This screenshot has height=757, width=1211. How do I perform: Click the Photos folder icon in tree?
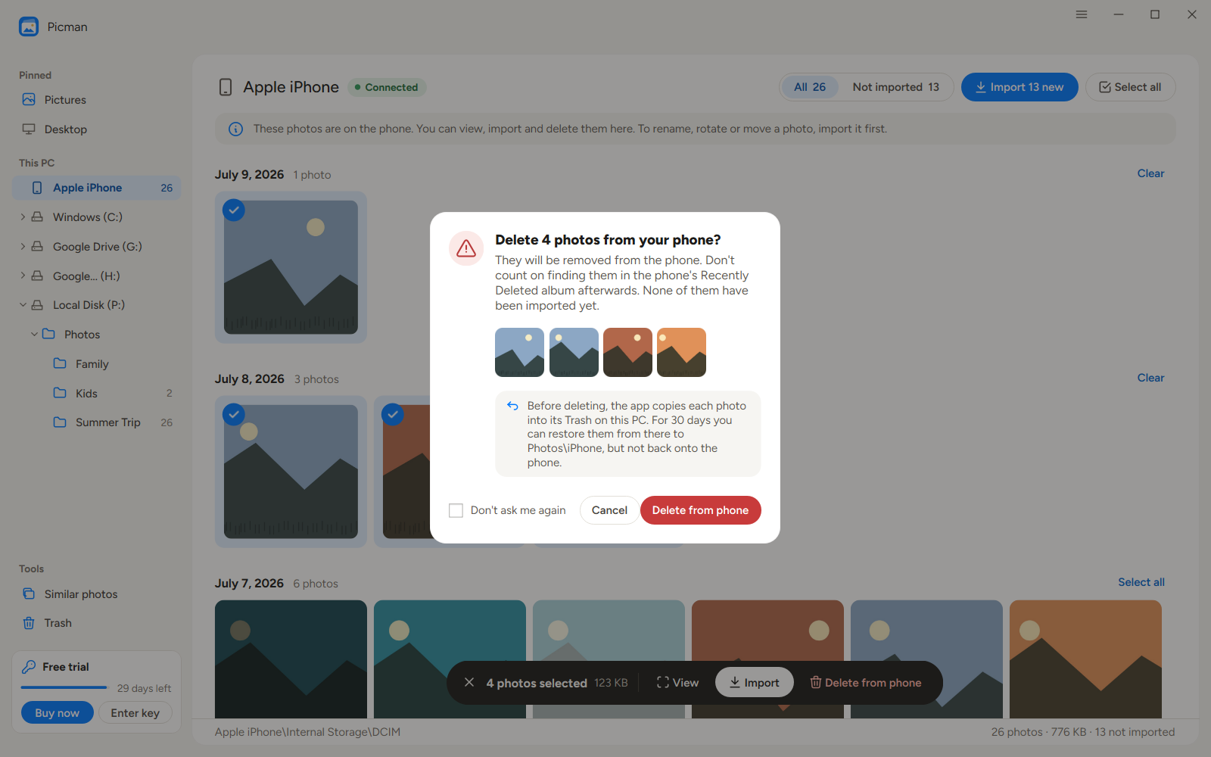click(x=48, y=334)
